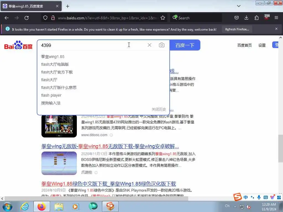Reload the page with the refresh icon
Viewport: 283px width, 212px height.
coord(27,18)
